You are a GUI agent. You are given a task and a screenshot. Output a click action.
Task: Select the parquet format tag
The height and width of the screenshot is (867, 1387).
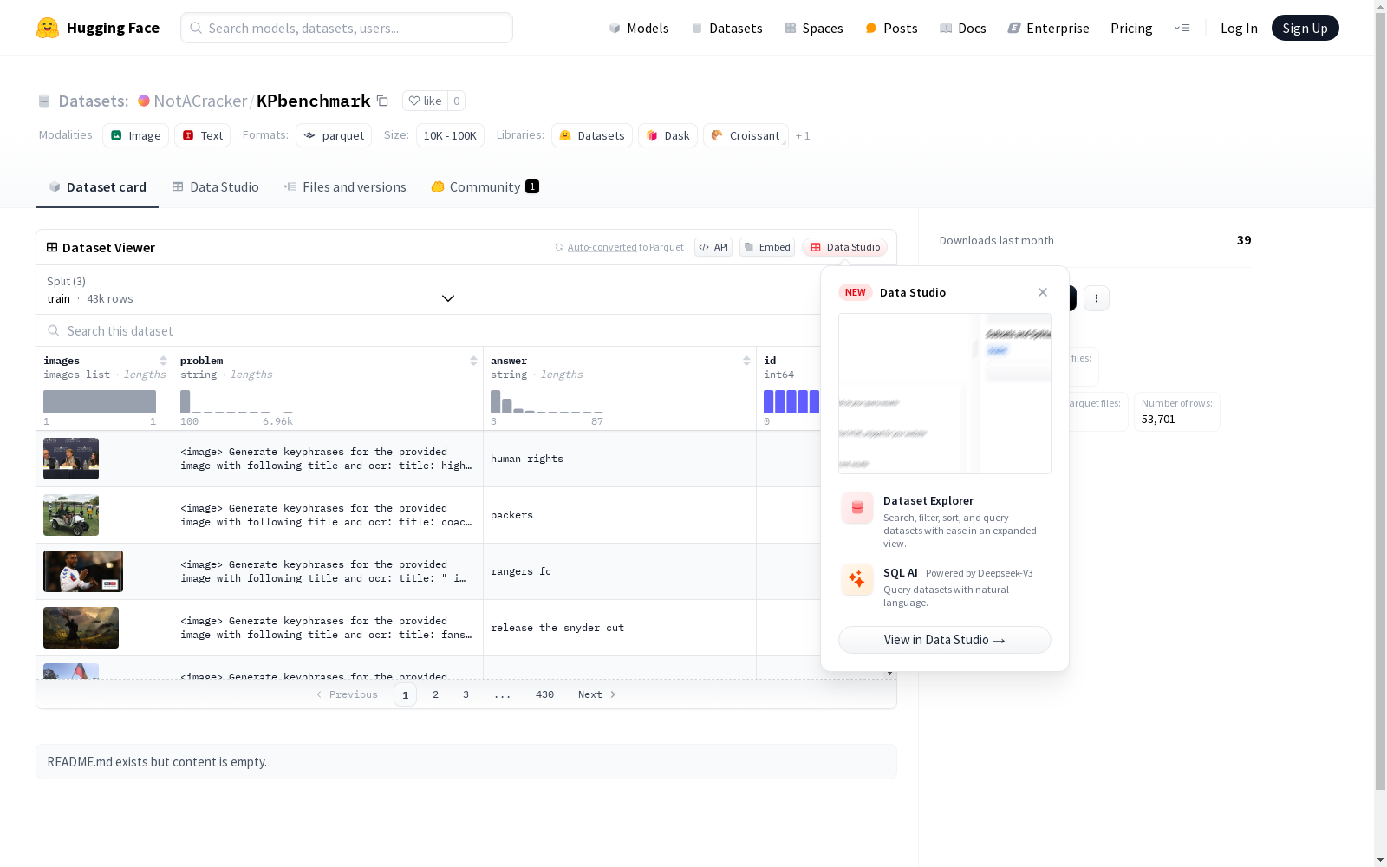(334, 135)
